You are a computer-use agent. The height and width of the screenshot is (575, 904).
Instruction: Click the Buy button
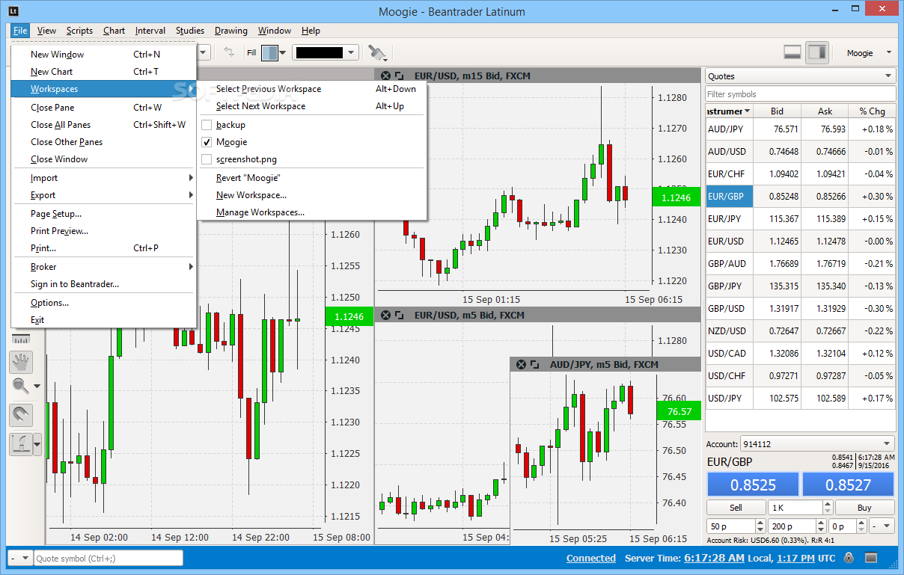pos(864,508)
